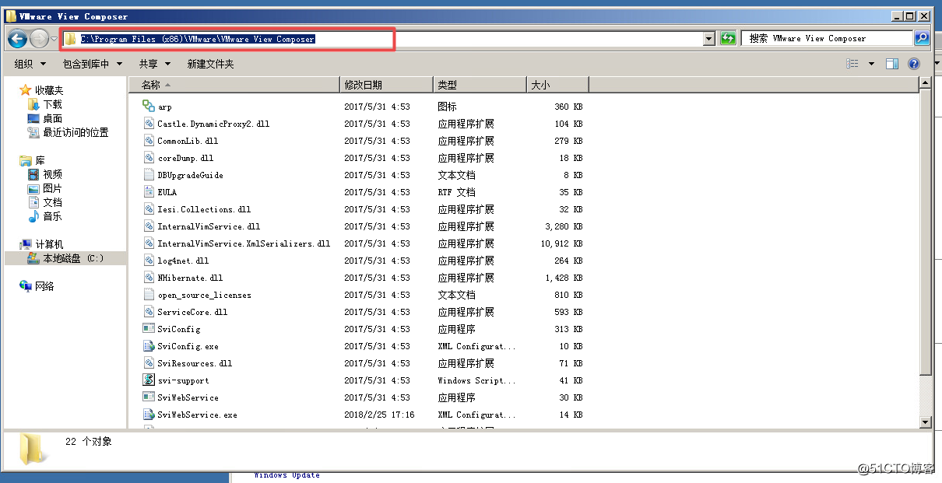This screenshot has width=942, height=483.
Task: Click the EULA RTF document icon
Action: (x=149, y=192)
